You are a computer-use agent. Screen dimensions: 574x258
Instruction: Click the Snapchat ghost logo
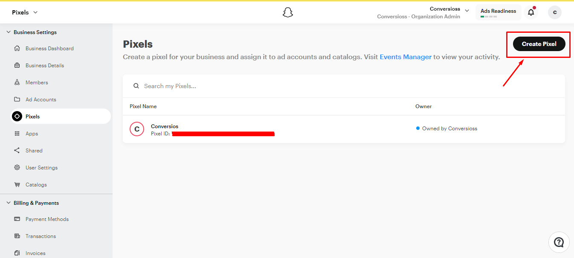(288, 12)
